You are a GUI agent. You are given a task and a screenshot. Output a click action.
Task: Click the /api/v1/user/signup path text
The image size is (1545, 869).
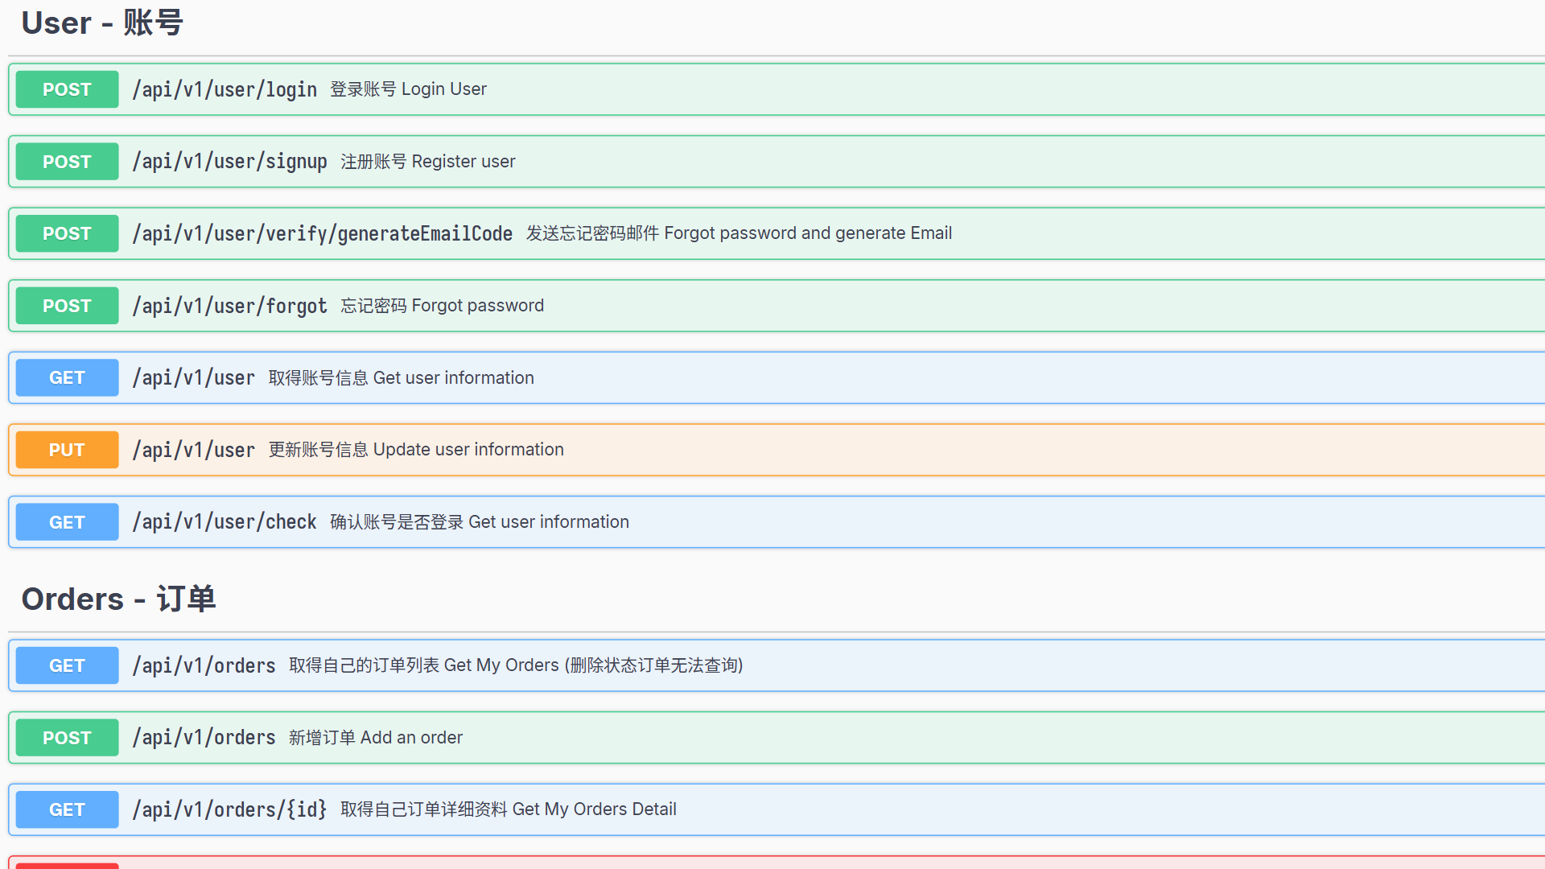click(230, 161)
